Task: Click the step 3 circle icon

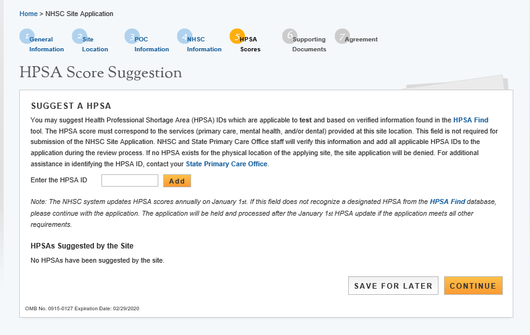Action: [x=132, y=36]
